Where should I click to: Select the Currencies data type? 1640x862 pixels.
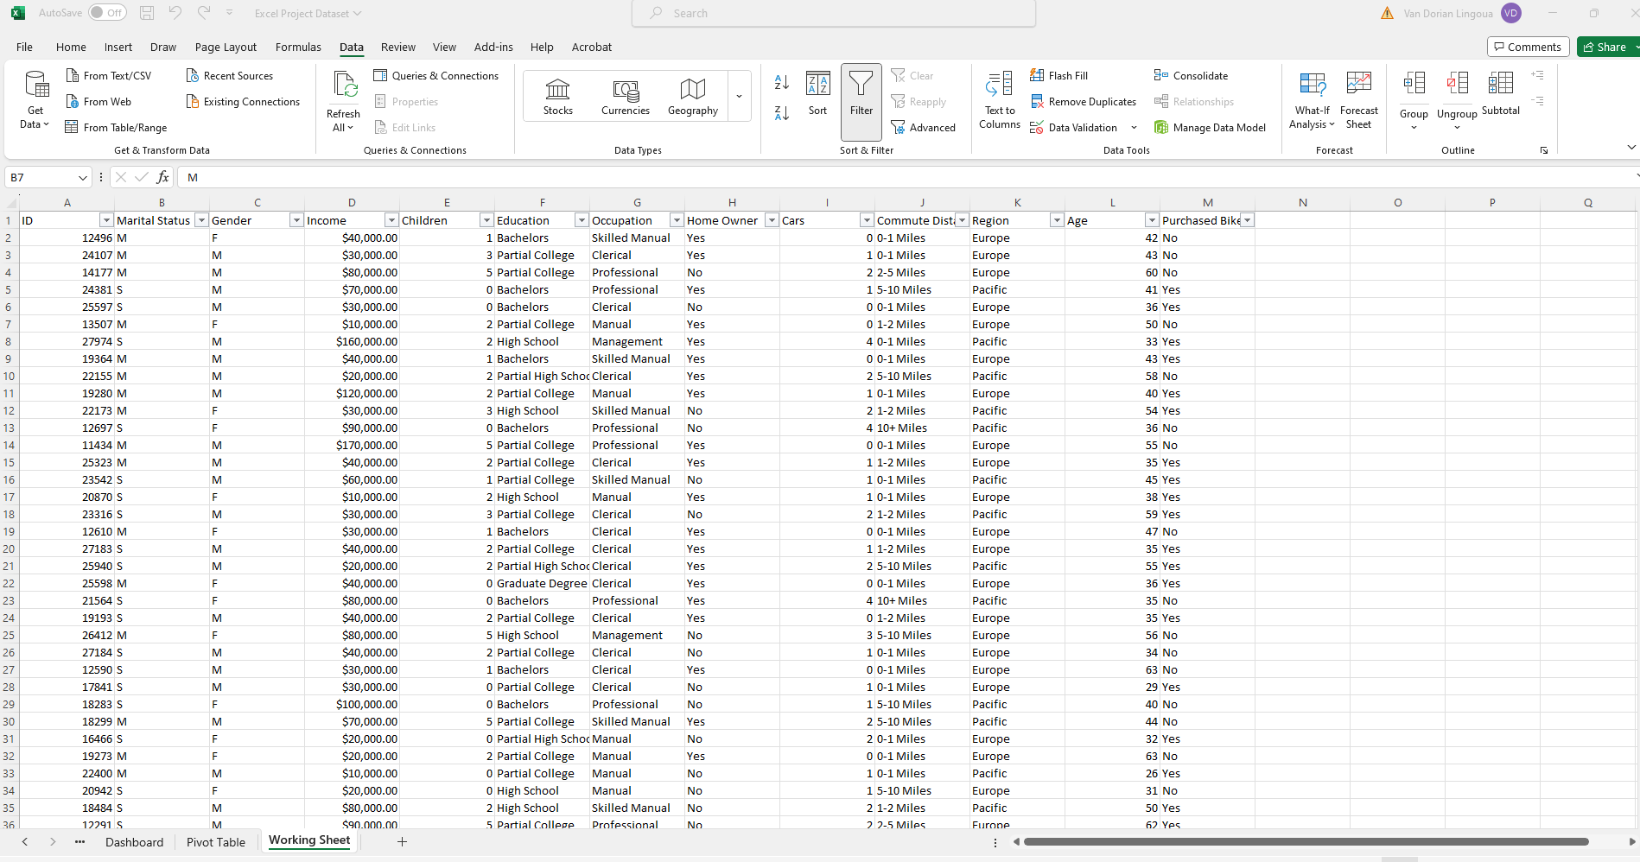coord(625,95)
